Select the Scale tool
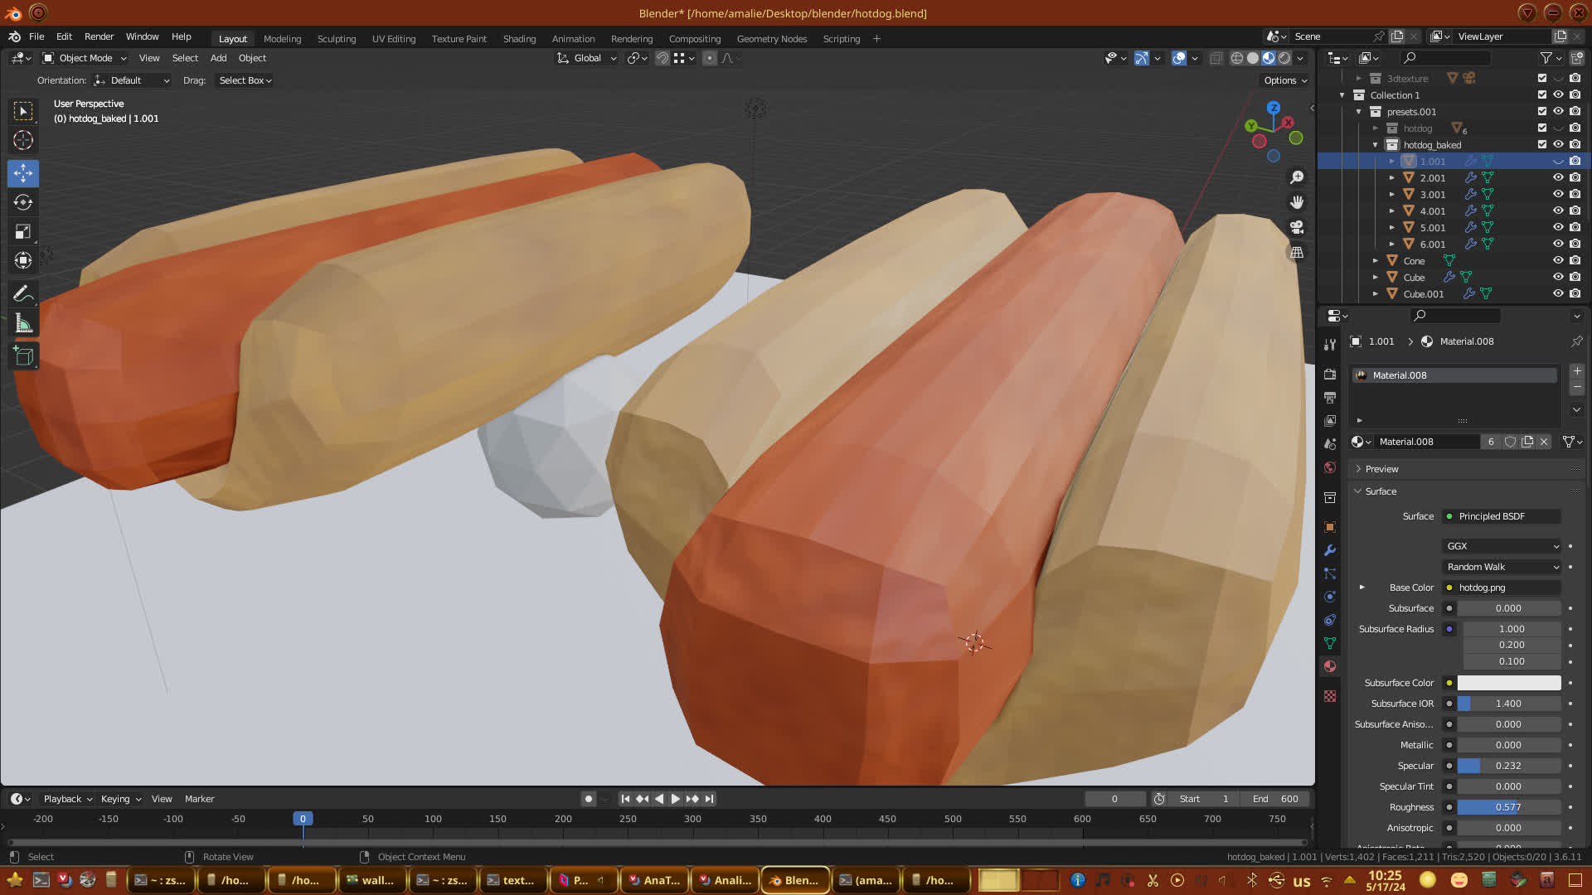The image size is (1592, 895). [23, 232]
